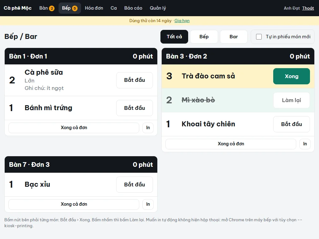Click the 'Bếp / Bar' page heading
Viewport: 319px width, 239px height.
[x=21, y=37]
